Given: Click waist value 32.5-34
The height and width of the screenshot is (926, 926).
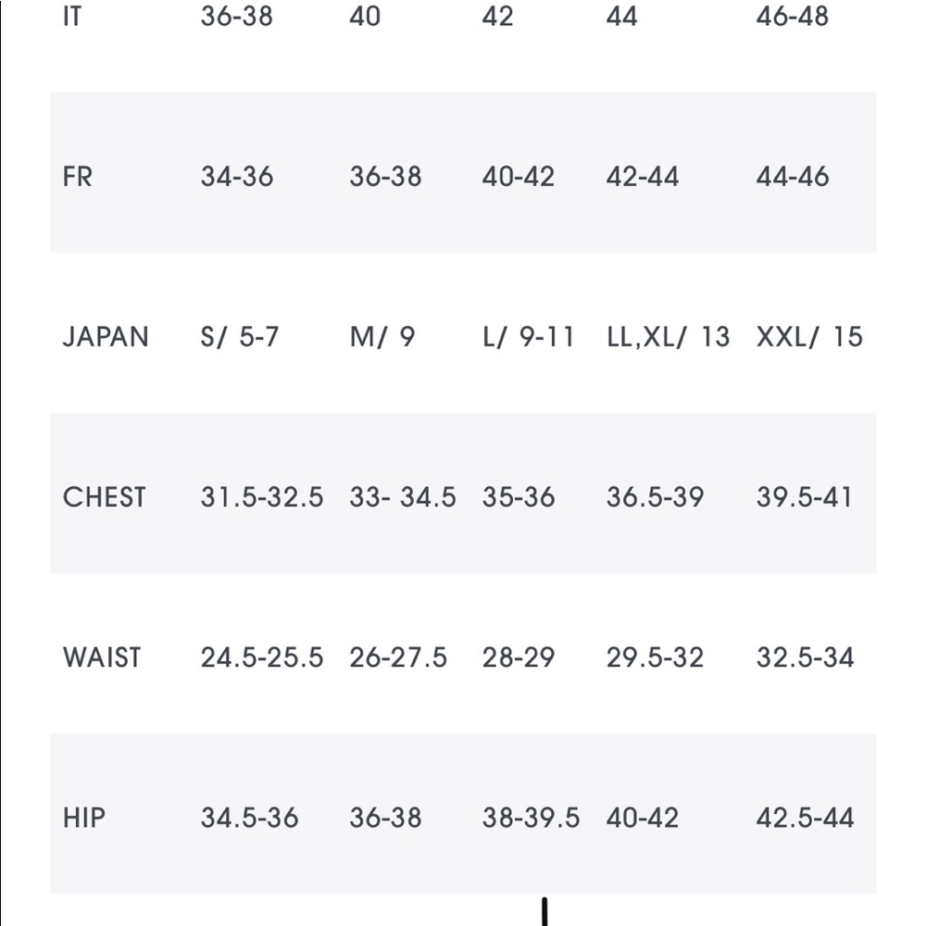Looking at the screenshot, I should pos(805,657).
